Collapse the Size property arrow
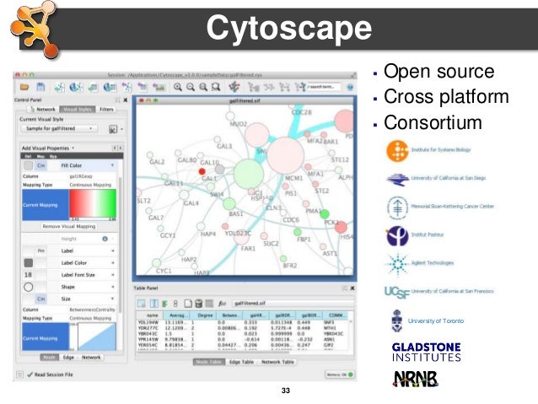The image size is (538, 404). click(x=112, y=299)
